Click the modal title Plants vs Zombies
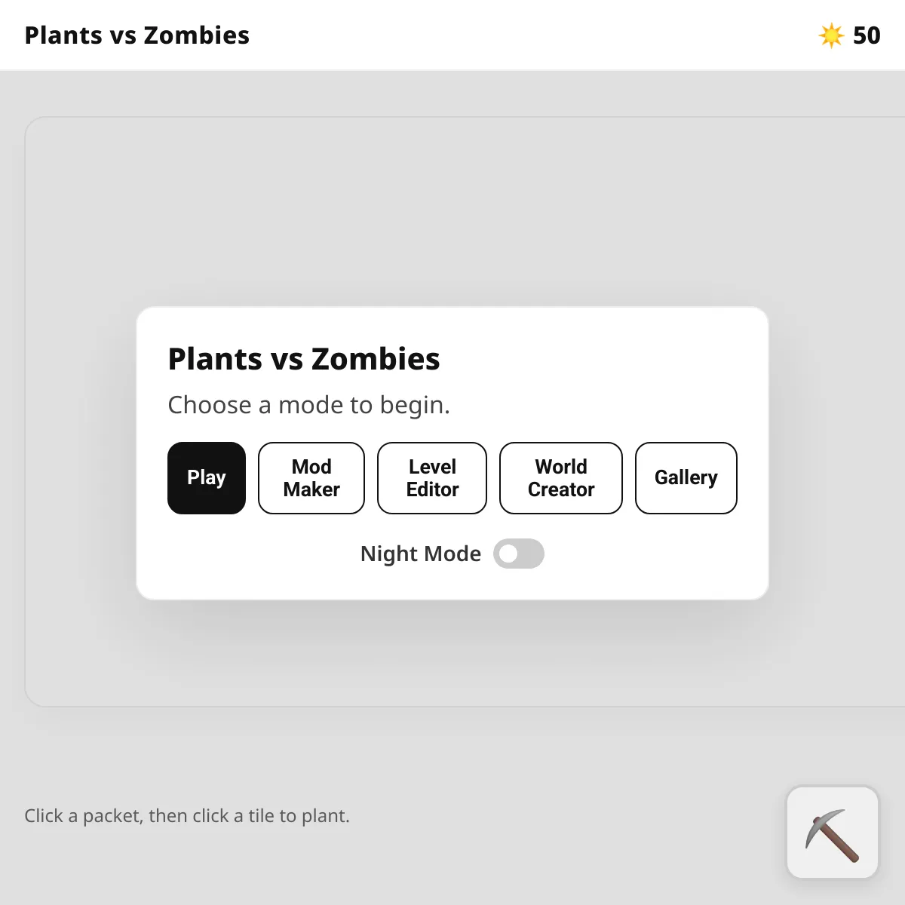Viewport: 905px width, 905px height. (303, 359)
